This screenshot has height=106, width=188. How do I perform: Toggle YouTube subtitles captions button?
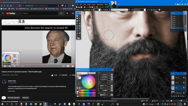pos(68,66)
